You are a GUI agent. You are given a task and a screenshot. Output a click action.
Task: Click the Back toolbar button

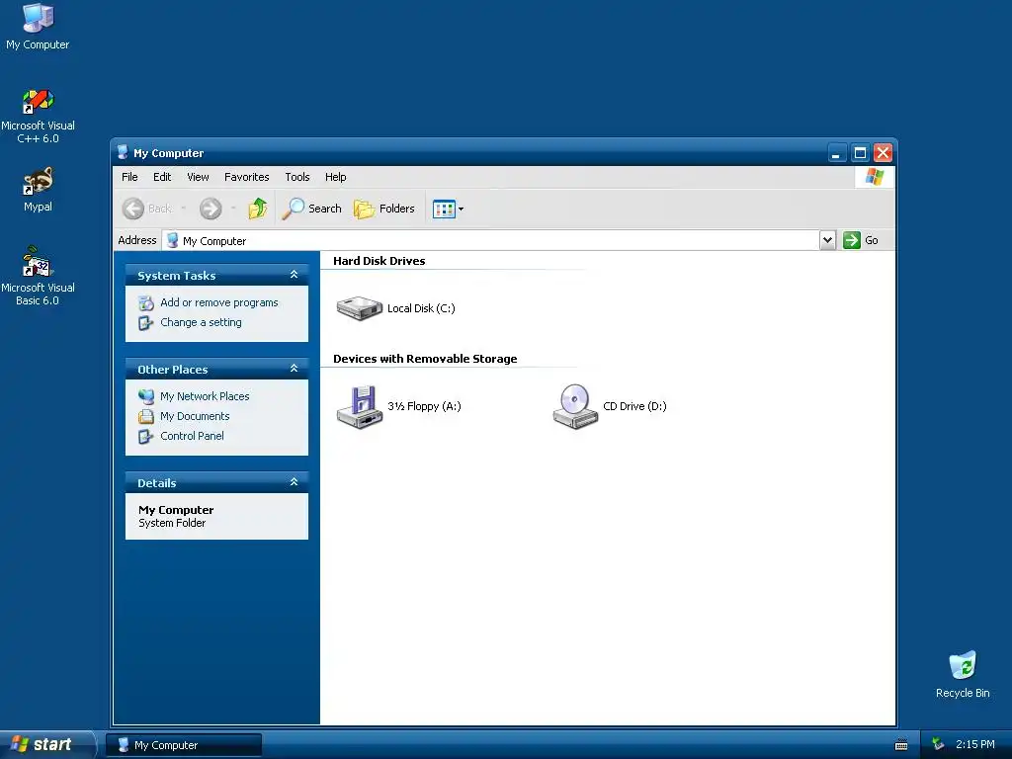point(147,209)
